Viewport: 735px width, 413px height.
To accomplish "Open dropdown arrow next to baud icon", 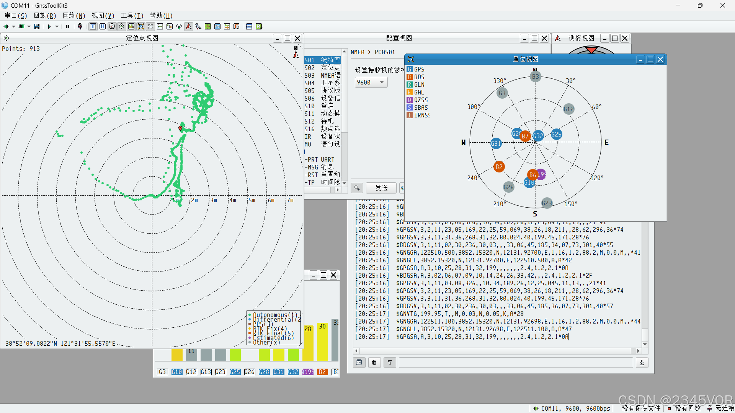I will coord(29,26).
